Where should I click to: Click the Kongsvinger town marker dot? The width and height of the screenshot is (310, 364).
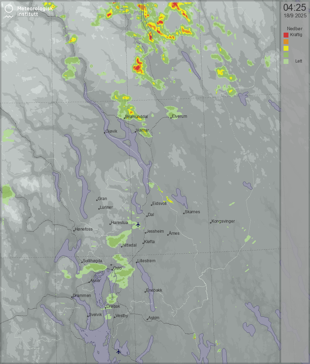(210, 223)
